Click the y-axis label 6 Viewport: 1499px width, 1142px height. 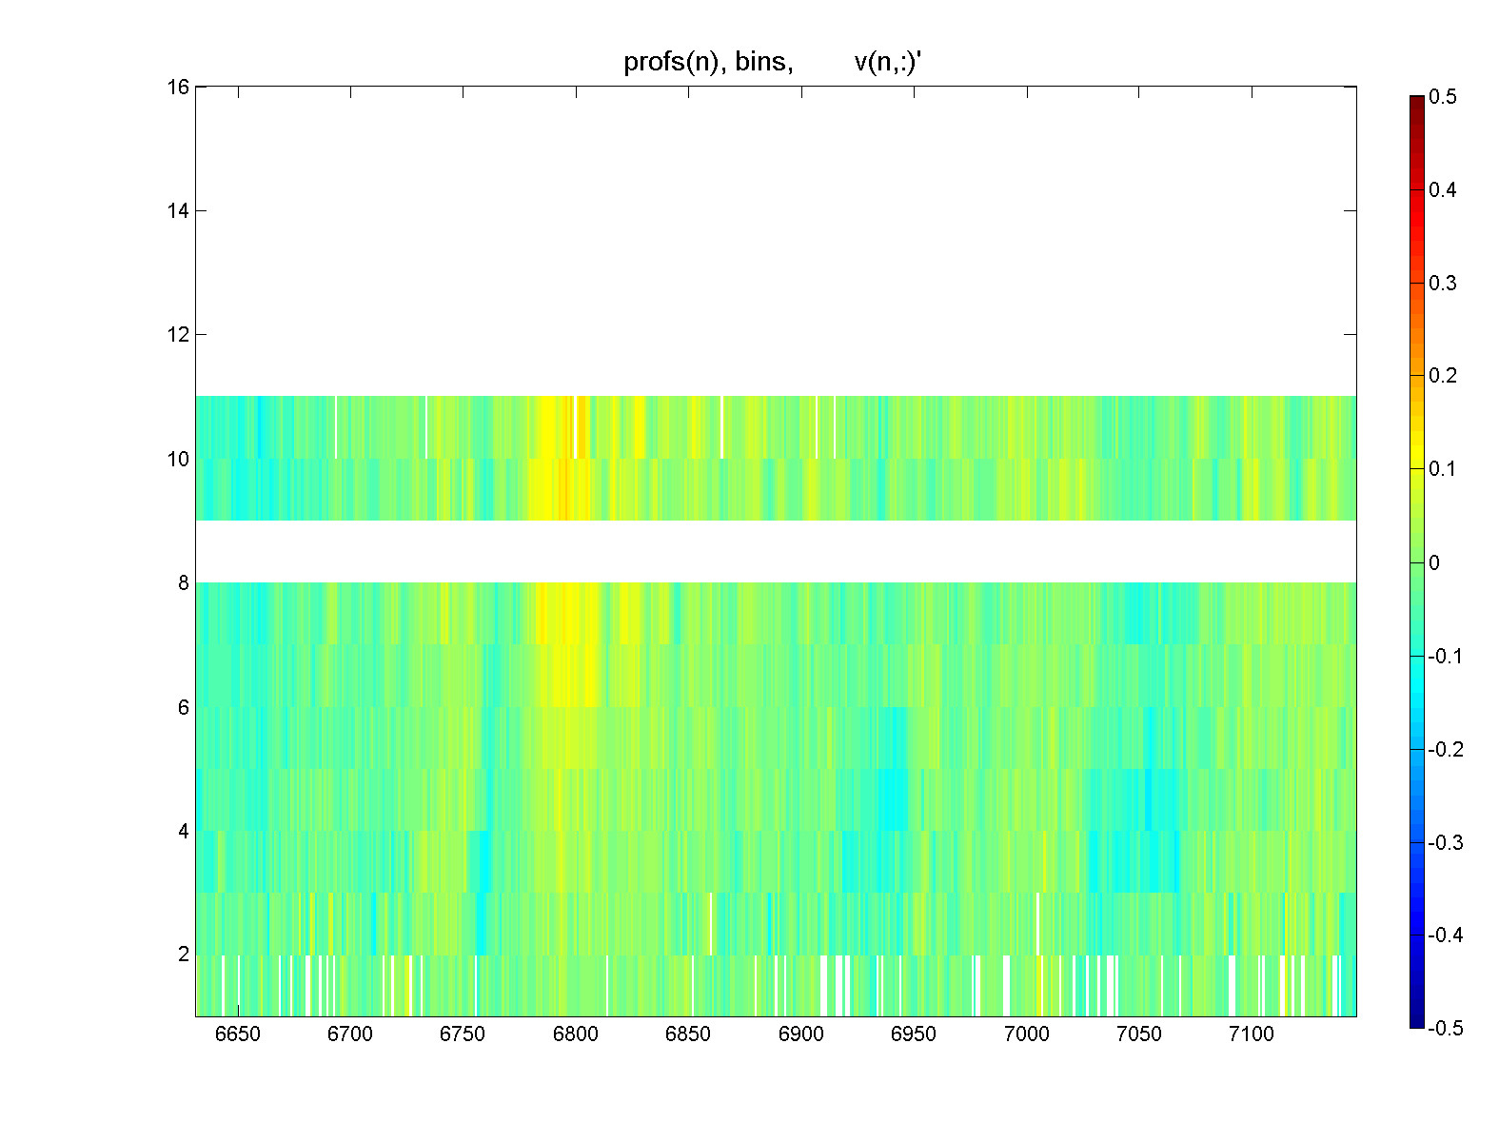[x=184, y=707]
